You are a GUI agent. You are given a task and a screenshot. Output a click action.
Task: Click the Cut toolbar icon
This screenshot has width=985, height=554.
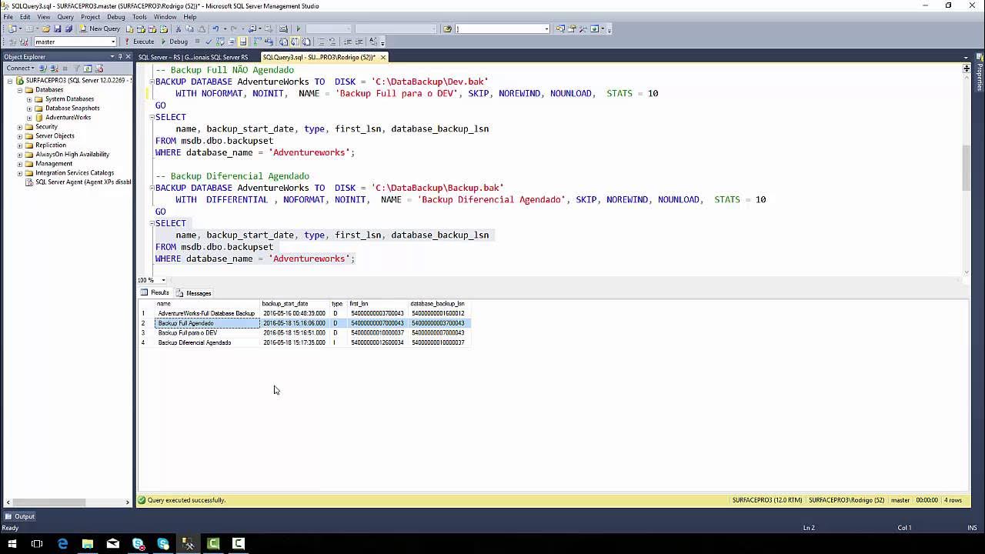[x=179, y=28]
